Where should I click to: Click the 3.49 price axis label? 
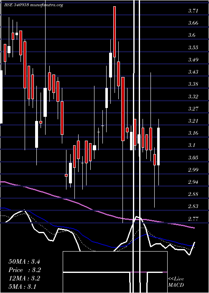click(193, 59)
